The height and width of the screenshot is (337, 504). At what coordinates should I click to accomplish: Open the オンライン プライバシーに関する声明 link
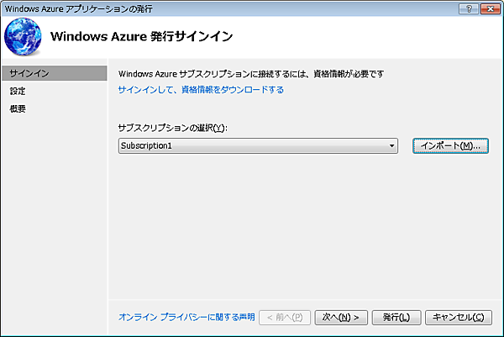[x=186, y=317]
